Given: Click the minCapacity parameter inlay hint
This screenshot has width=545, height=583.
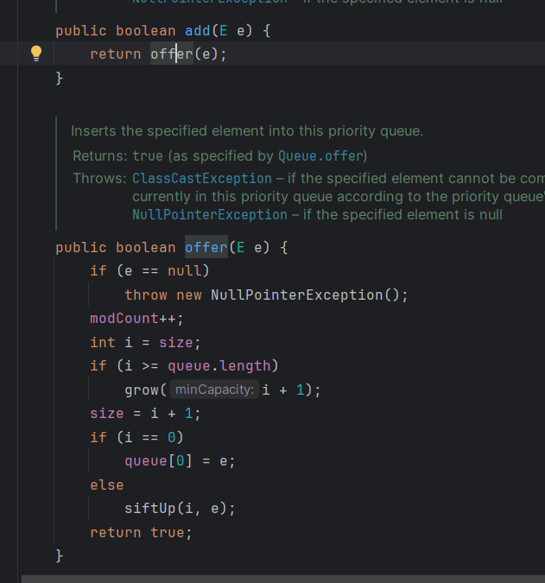Looking at the screenshot, I should click(213, 390).
